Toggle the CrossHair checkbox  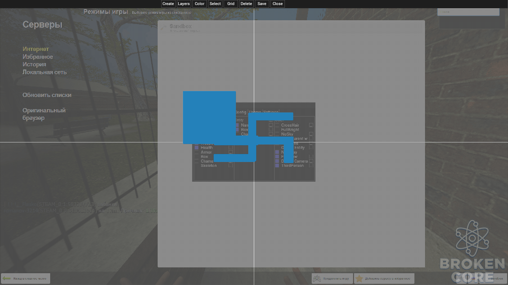pos(277,125)
